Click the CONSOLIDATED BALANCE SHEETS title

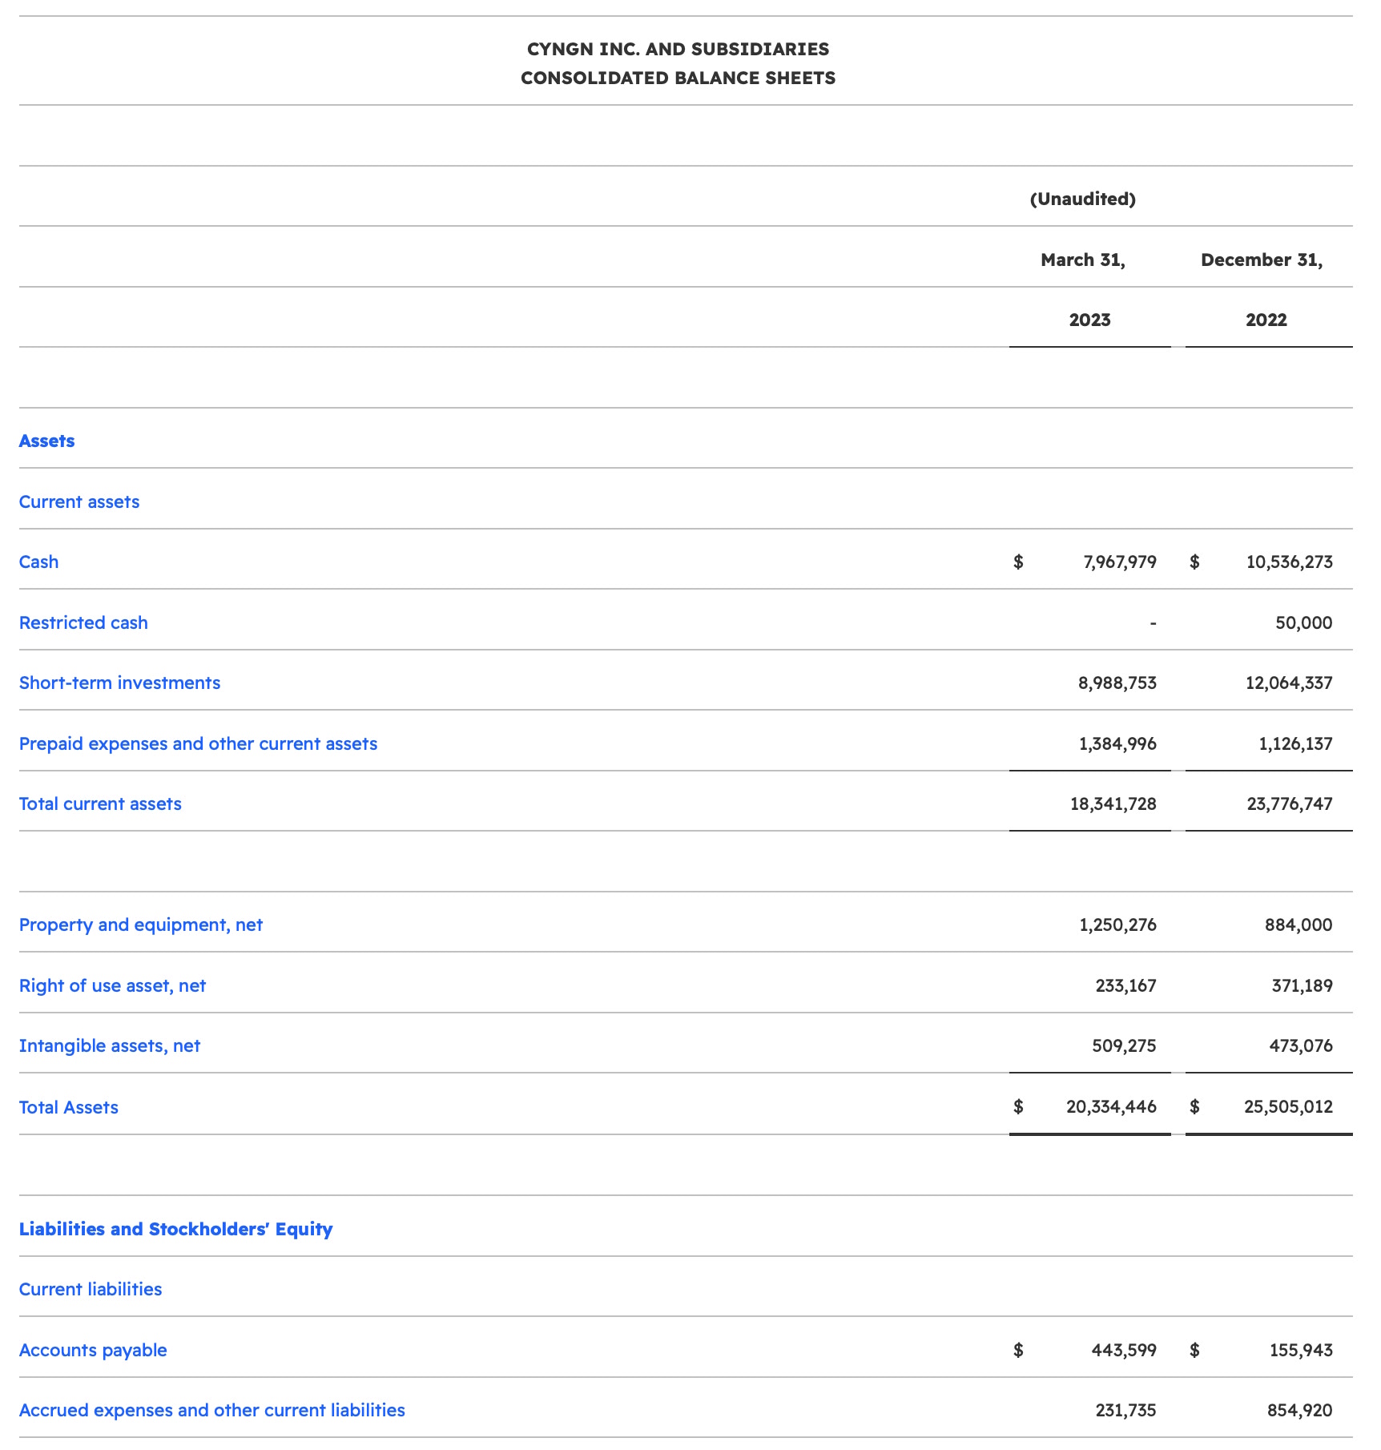click(x=678, y=79)
